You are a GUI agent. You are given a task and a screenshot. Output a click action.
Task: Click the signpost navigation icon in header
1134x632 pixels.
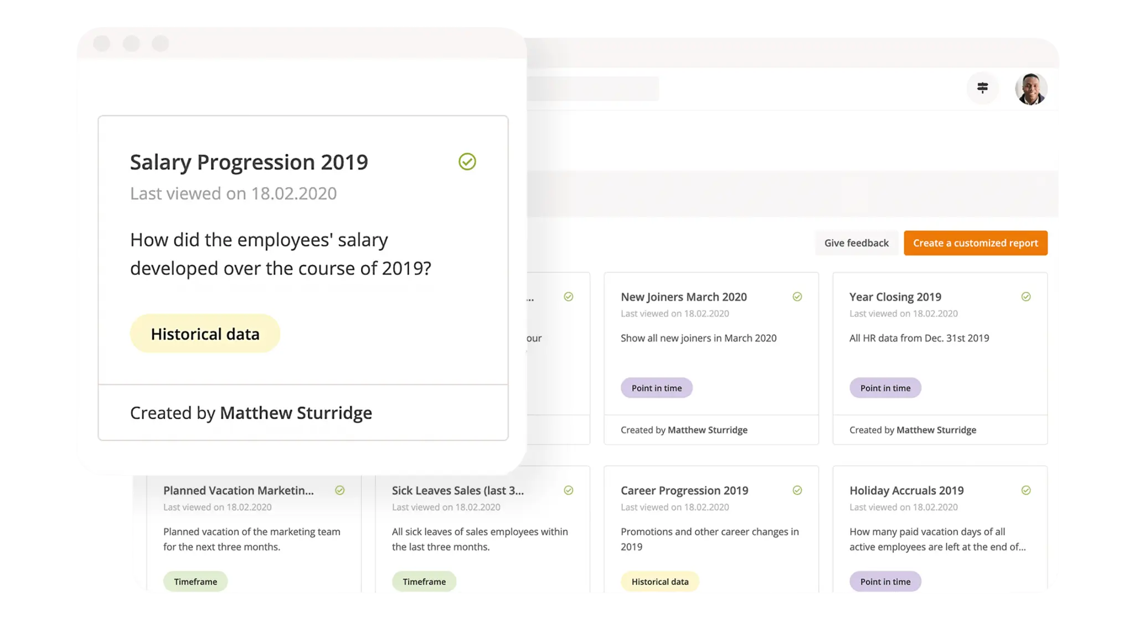pos(982,88)
